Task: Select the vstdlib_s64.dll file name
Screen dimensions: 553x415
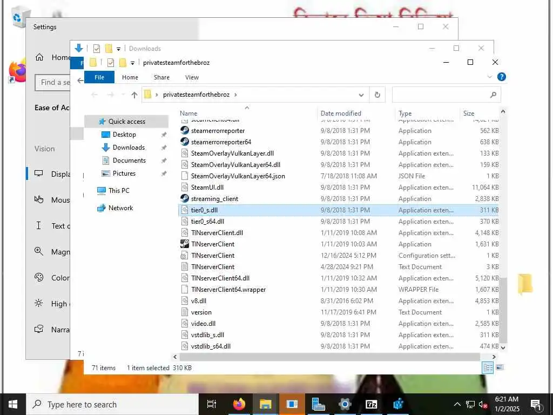Action: 211,346
